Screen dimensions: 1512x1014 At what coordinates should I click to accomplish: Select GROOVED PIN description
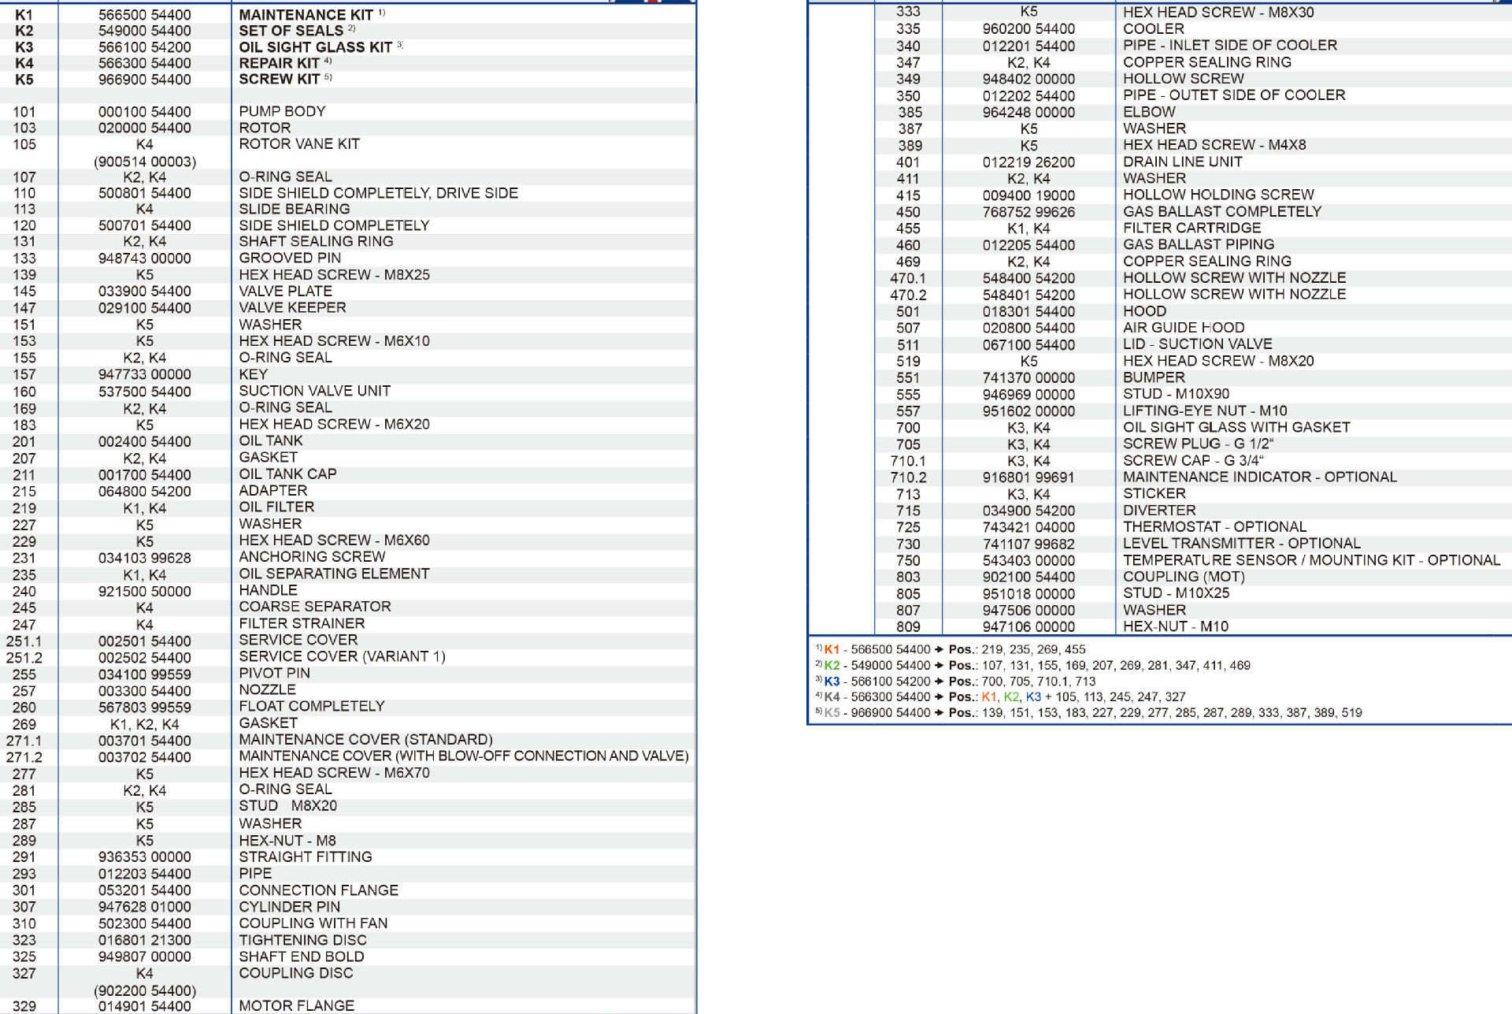point(290,258)
